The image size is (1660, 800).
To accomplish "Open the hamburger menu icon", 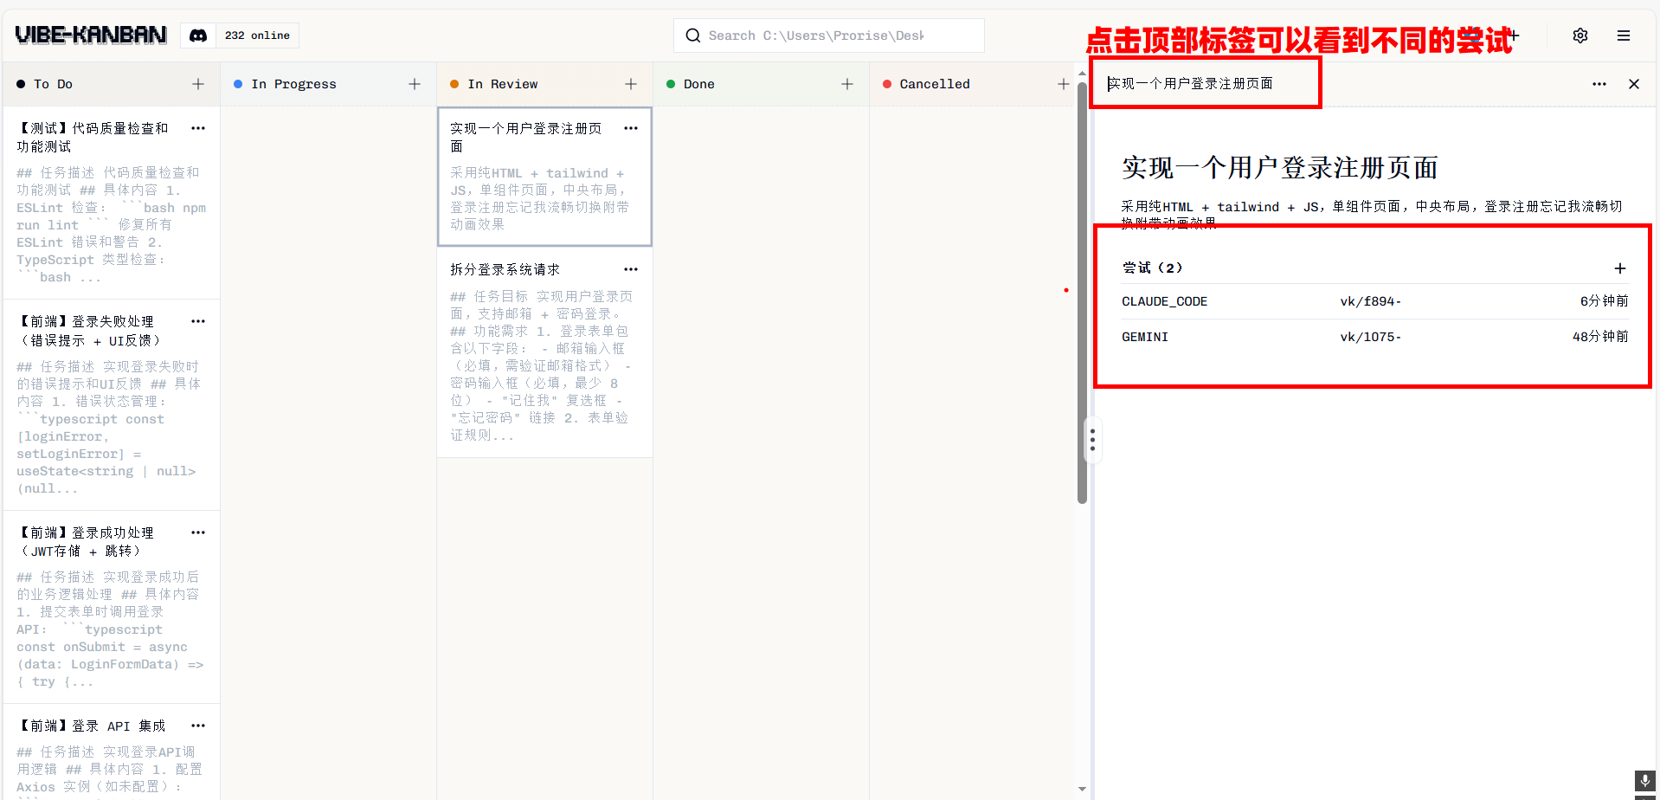I will pyautogui.click(x=1623, y=35).
